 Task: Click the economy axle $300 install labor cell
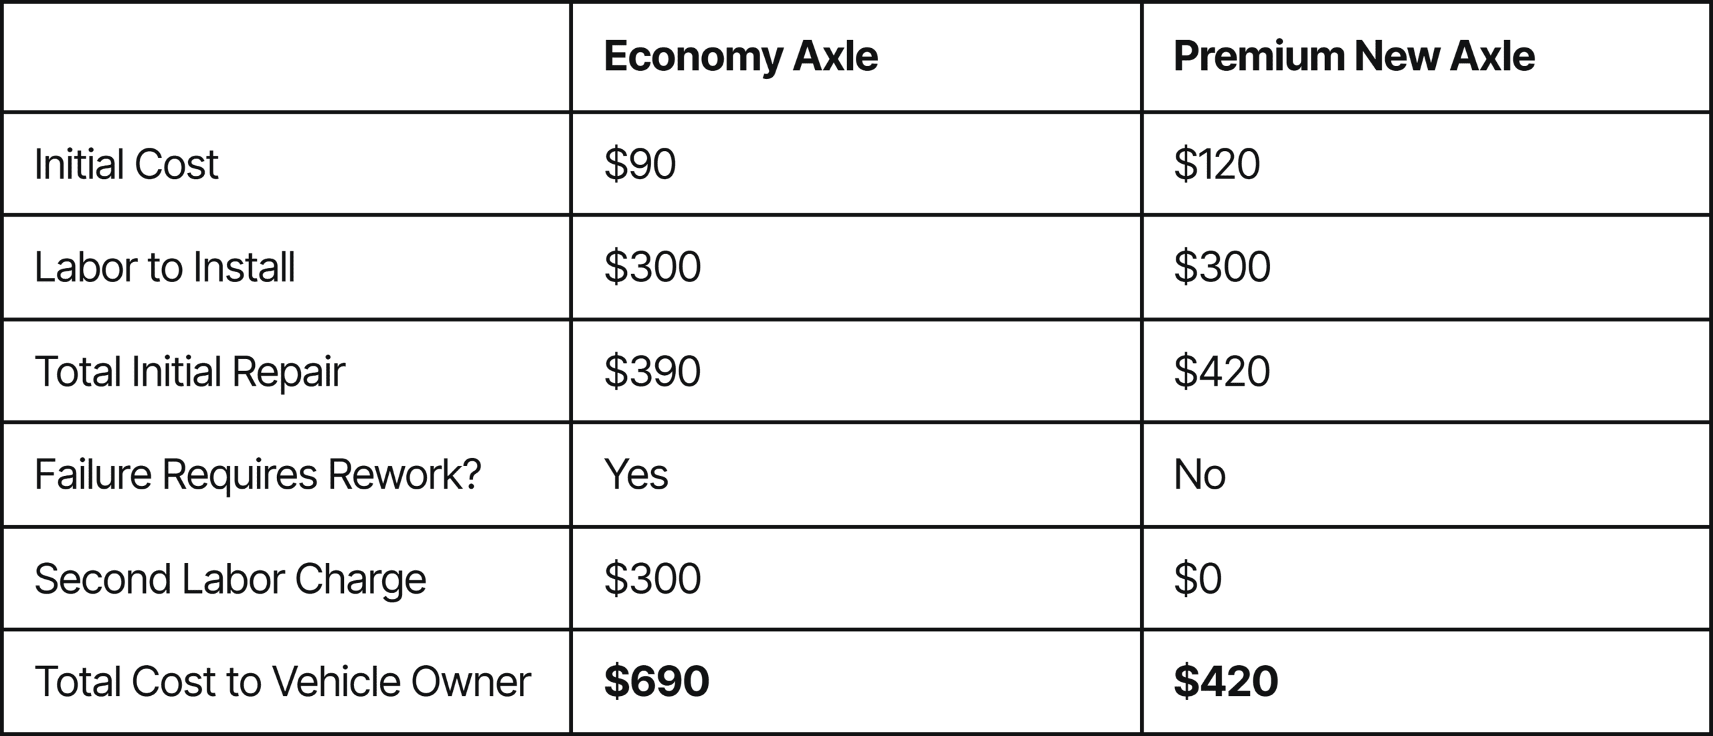pyautogui.click(x=652, y=267)
